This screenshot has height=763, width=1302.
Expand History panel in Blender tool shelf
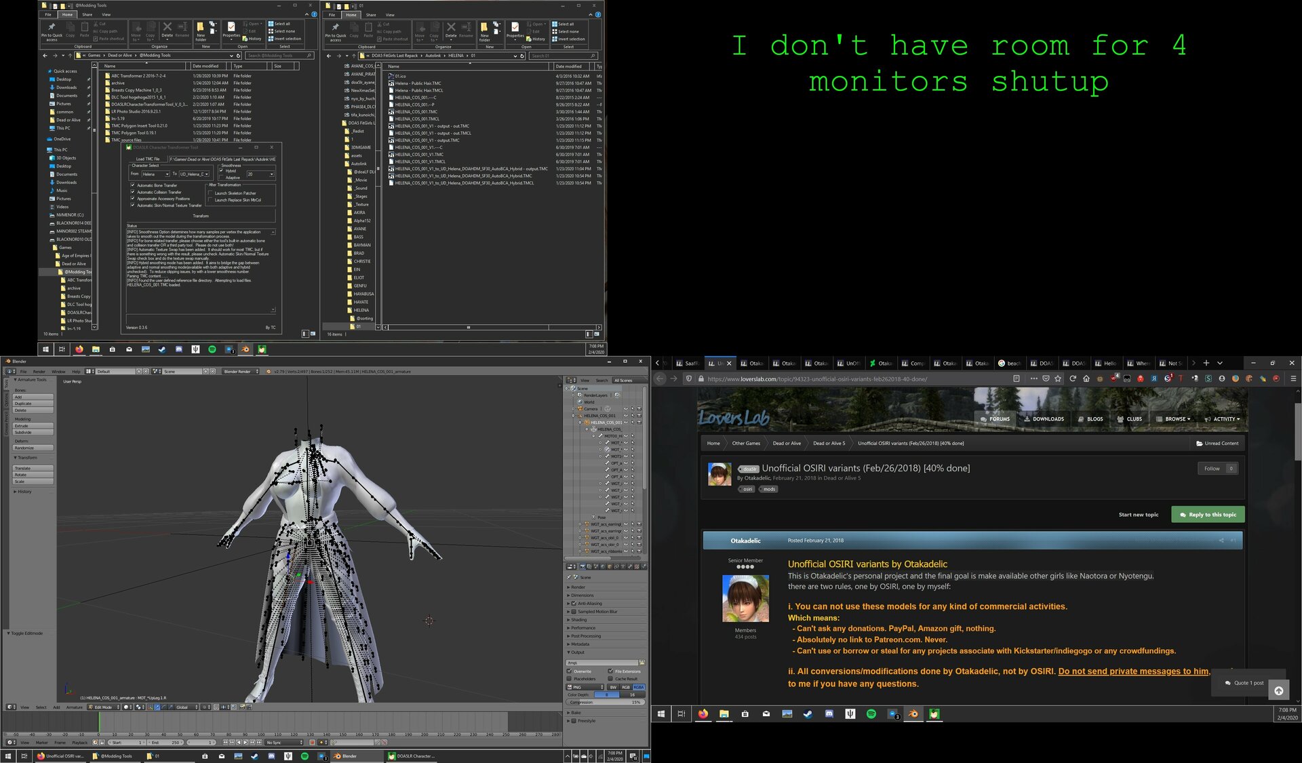24,492
